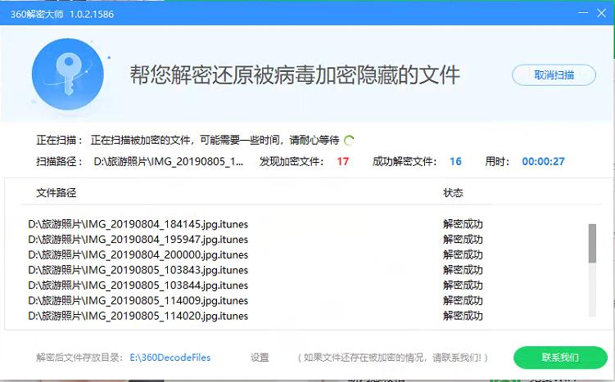Close the 360解密大师 window
Viewport: 615px width, 382px height.
[602, 11]
